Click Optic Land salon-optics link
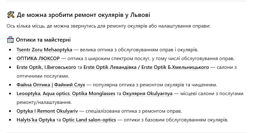Viewport: 264px width, 133px height. tap(89, 120)
